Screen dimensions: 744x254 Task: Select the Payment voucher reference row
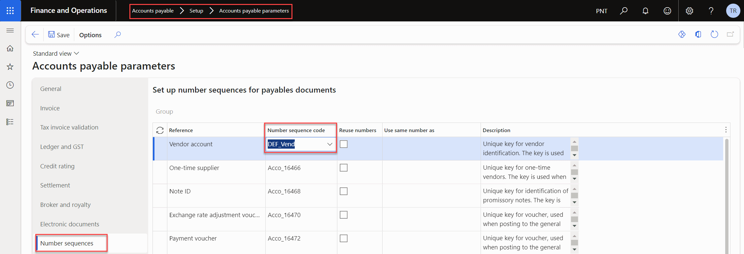[193, 238]
